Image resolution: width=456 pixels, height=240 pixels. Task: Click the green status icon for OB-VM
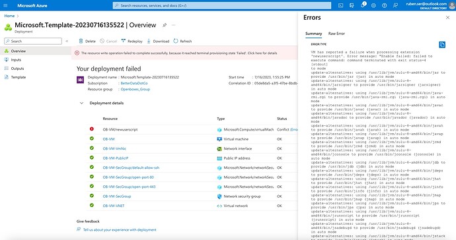[x=92, y=138]
